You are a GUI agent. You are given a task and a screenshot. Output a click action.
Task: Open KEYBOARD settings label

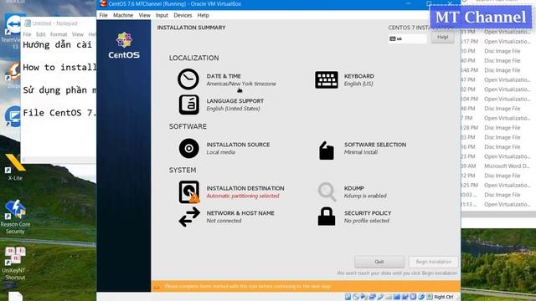[x=359, y=76]
